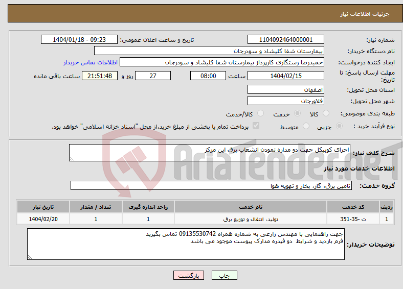Select the متوسط purchase type radio
The height and width of the screenshot is (289, 403).
coord(306,126)
